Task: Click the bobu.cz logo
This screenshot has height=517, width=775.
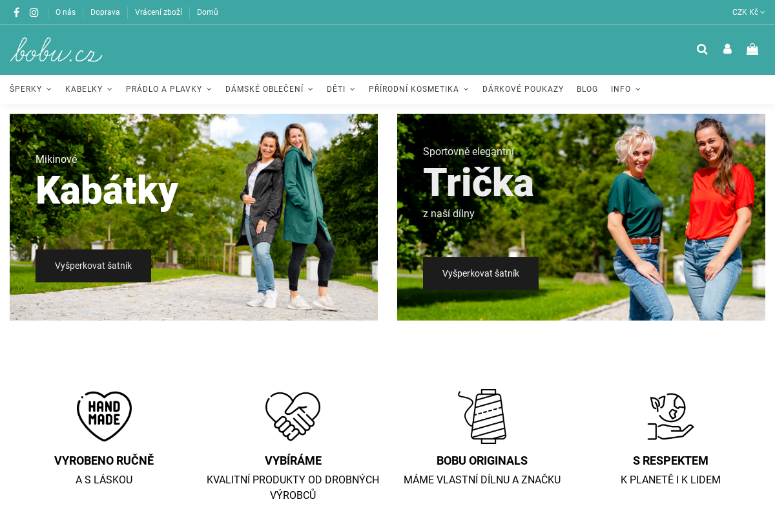Action: pos(56,50)
